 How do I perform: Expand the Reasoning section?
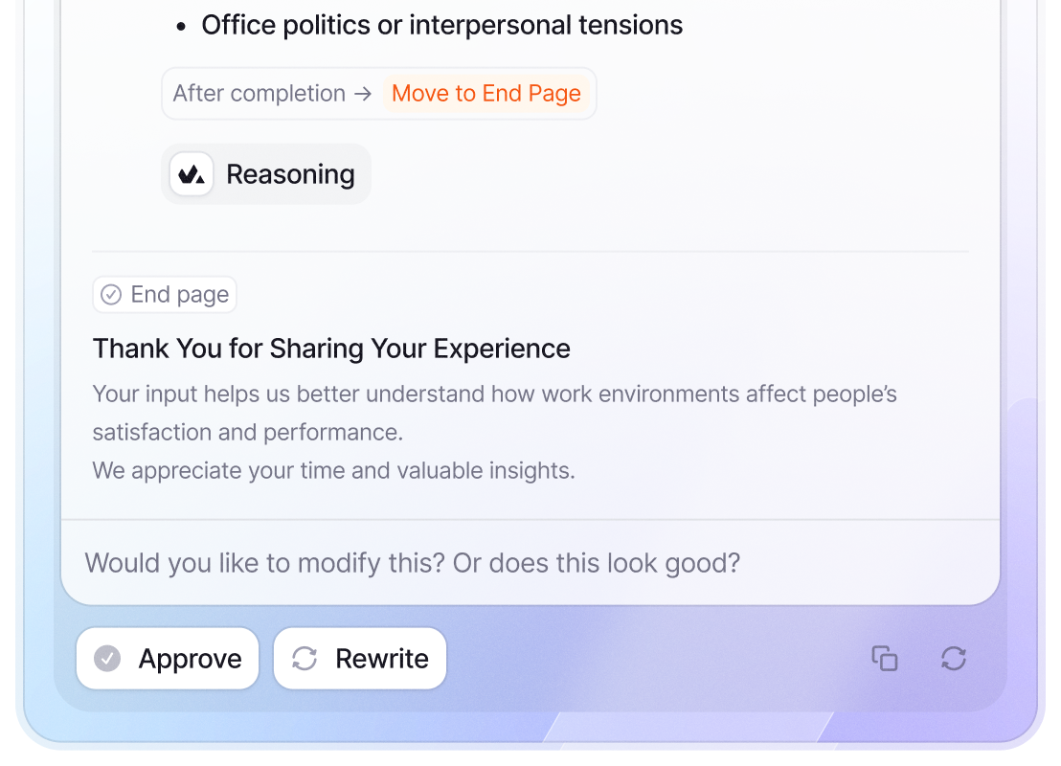click(x=290, y=174)
